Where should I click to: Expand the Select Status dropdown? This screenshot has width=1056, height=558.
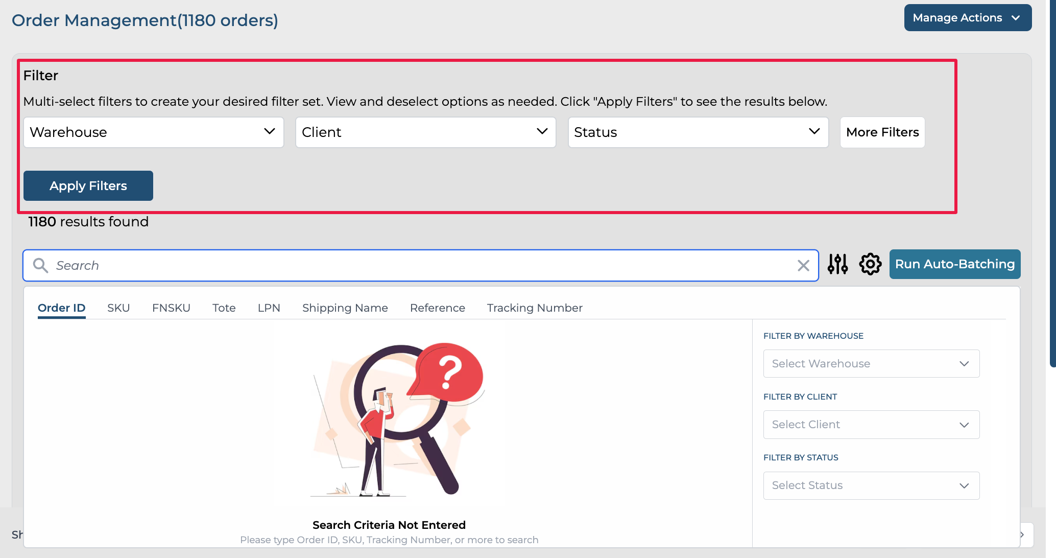tap(871, 485)
